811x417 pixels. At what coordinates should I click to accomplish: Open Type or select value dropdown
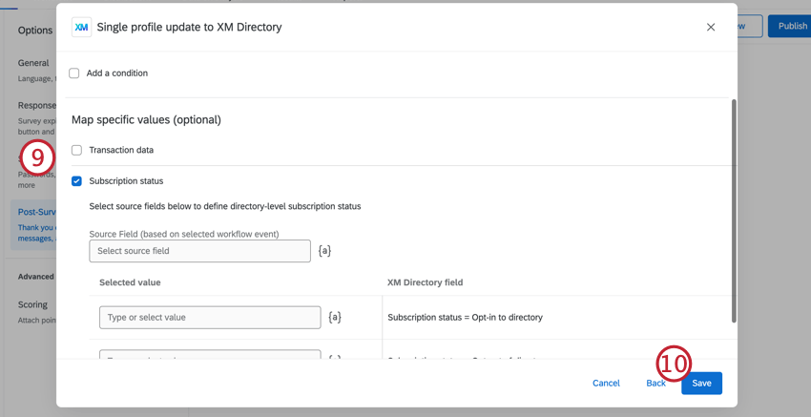[x=210, y=317]
